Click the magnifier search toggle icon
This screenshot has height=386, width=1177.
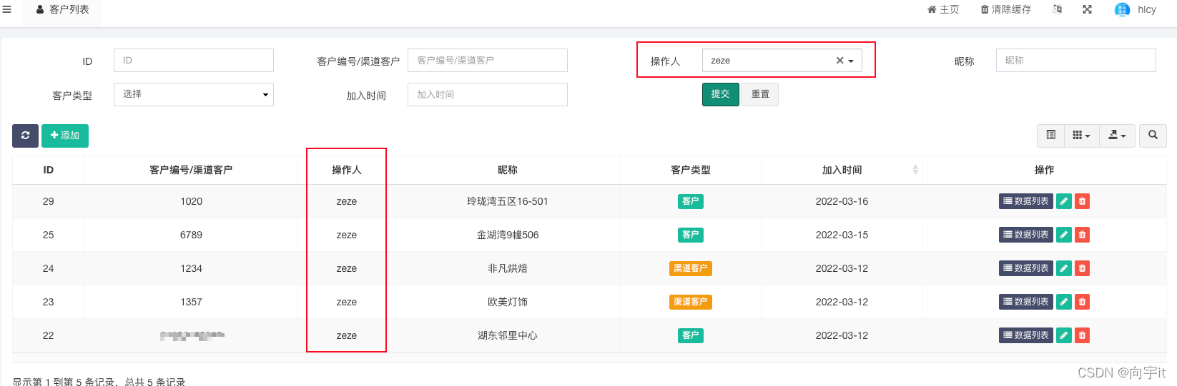(1153, 136)
